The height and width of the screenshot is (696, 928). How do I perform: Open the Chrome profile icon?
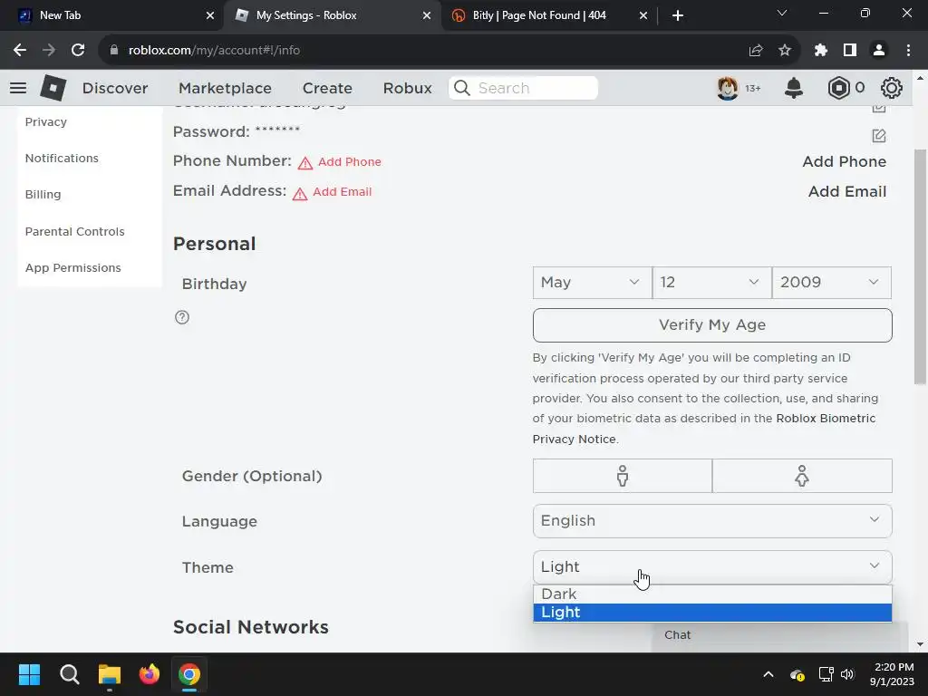(879, 51)
